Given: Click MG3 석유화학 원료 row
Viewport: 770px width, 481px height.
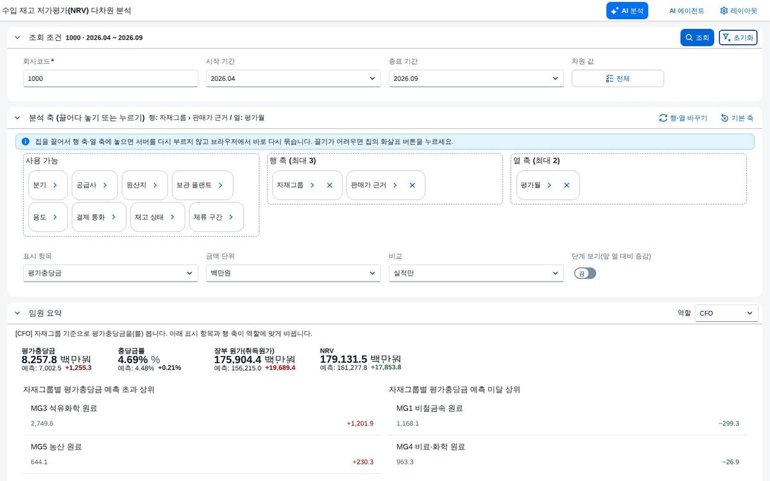Looking at the screenshot, I should 202,416.
